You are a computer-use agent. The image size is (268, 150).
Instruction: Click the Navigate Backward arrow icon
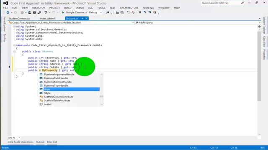[8, 12]
